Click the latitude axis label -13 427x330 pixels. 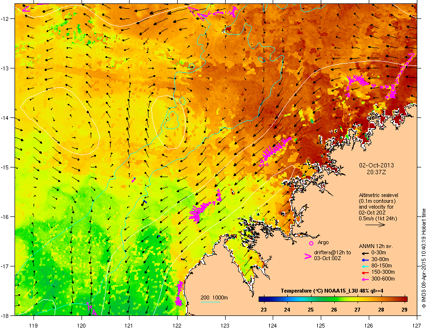tap(5, 68)
